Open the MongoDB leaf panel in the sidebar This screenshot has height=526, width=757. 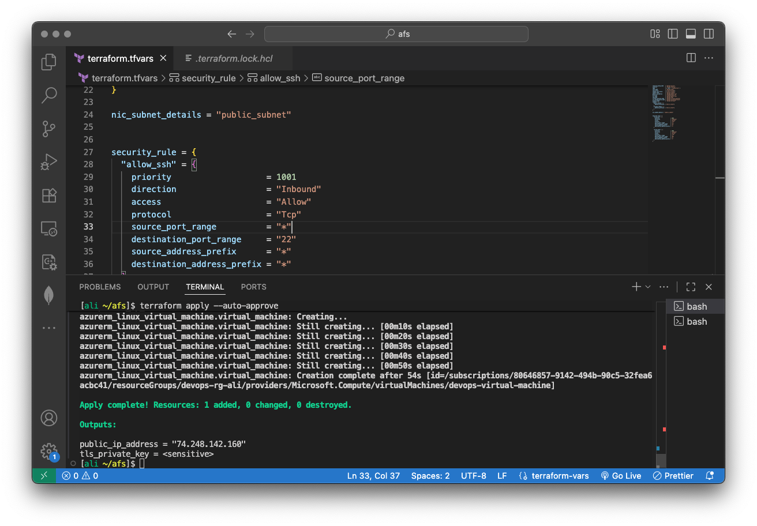pos(49,295)
